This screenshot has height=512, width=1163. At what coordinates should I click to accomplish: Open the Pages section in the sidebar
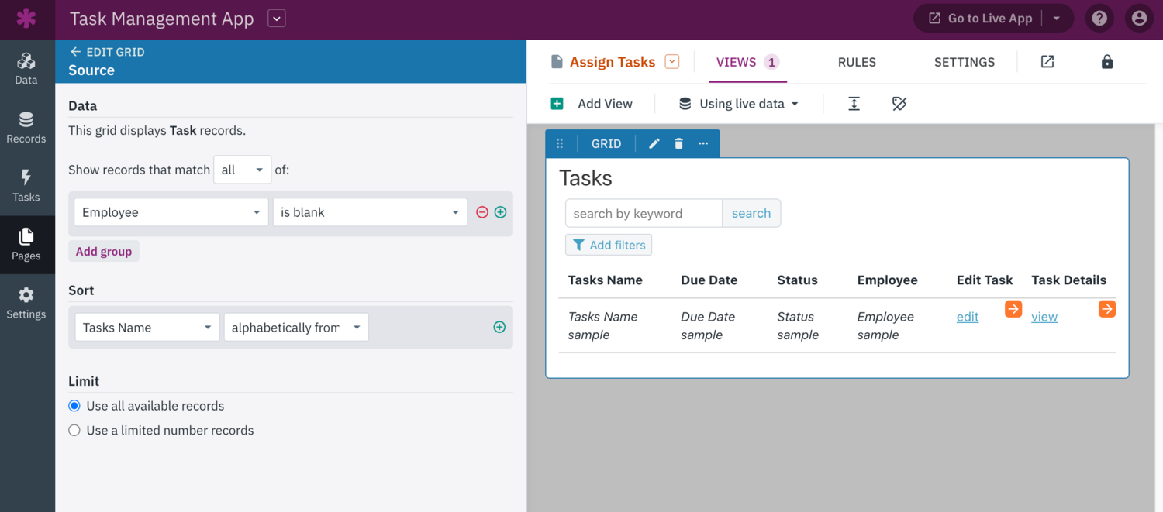click(27, 245)
